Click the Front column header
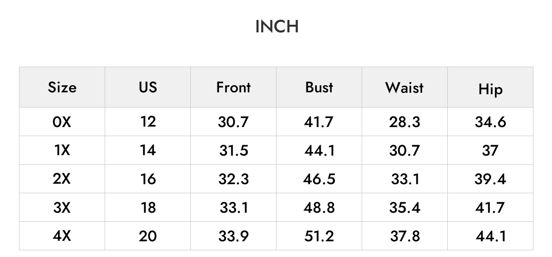Viewport: 552px width, 257px height. pos(233,87)
